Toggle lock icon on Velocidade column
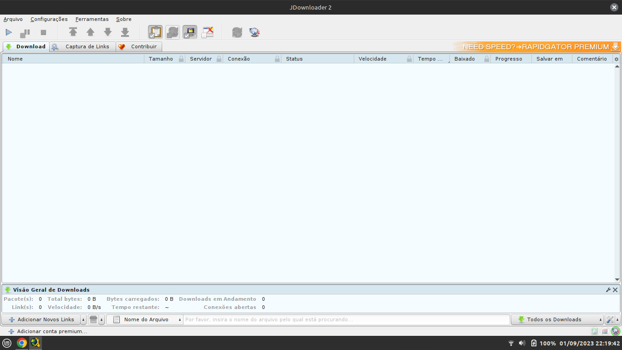 pos(409,59)
